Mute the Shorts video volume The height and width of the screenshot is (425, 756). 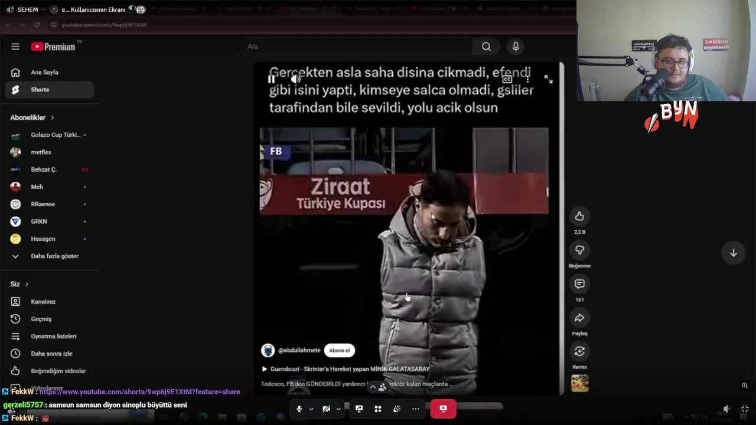pos(296,79)
